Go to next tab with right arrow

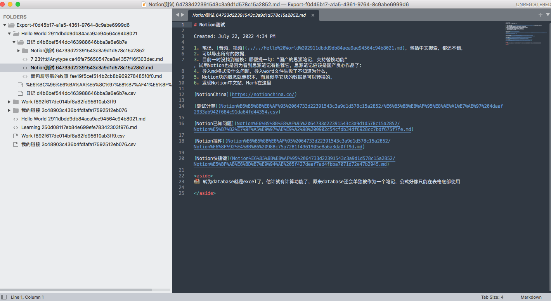click(x=183, y=15)
